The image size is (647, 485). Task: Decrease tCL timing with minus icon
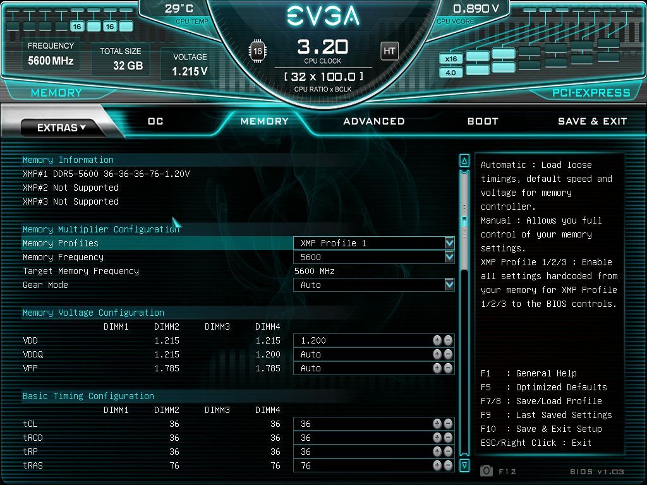click(x=448, y=424)
